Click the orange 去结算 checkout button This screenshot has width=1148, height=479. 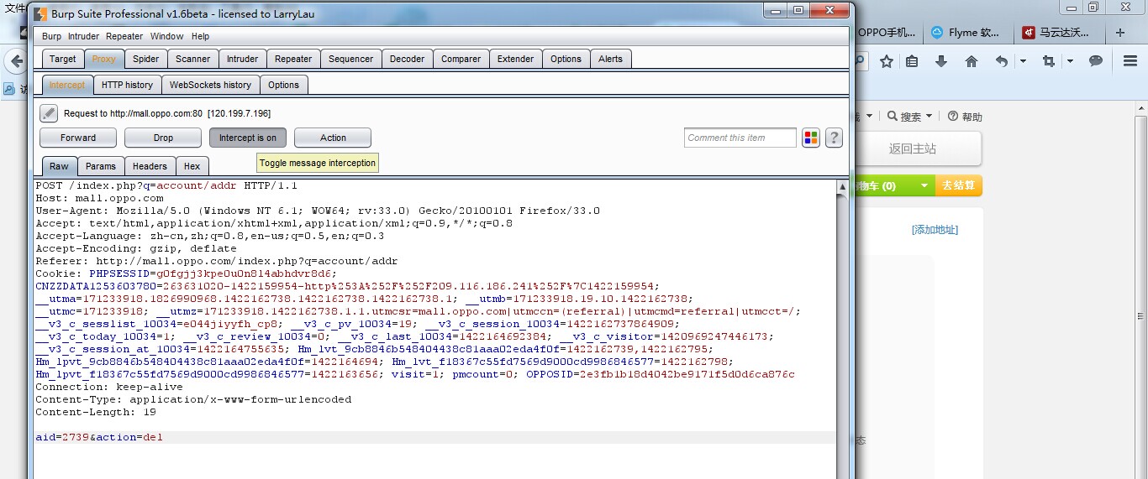[x=958, y=186]
